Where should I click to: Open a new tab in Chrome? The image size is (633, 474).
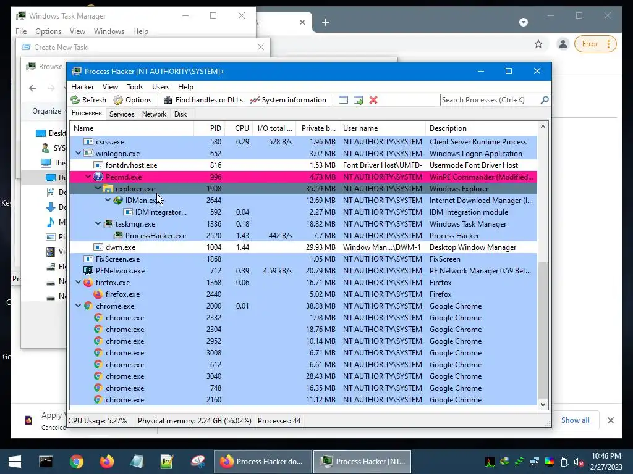coord(326,22)
